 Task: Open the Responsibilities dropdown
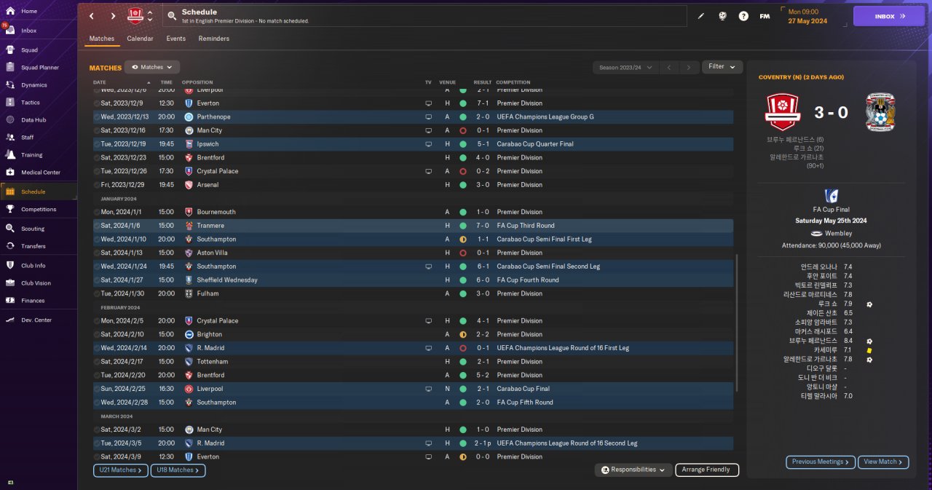633,470
